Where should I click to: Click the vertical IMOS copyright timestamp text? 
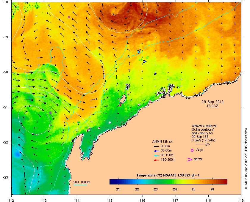click(246, 159)
